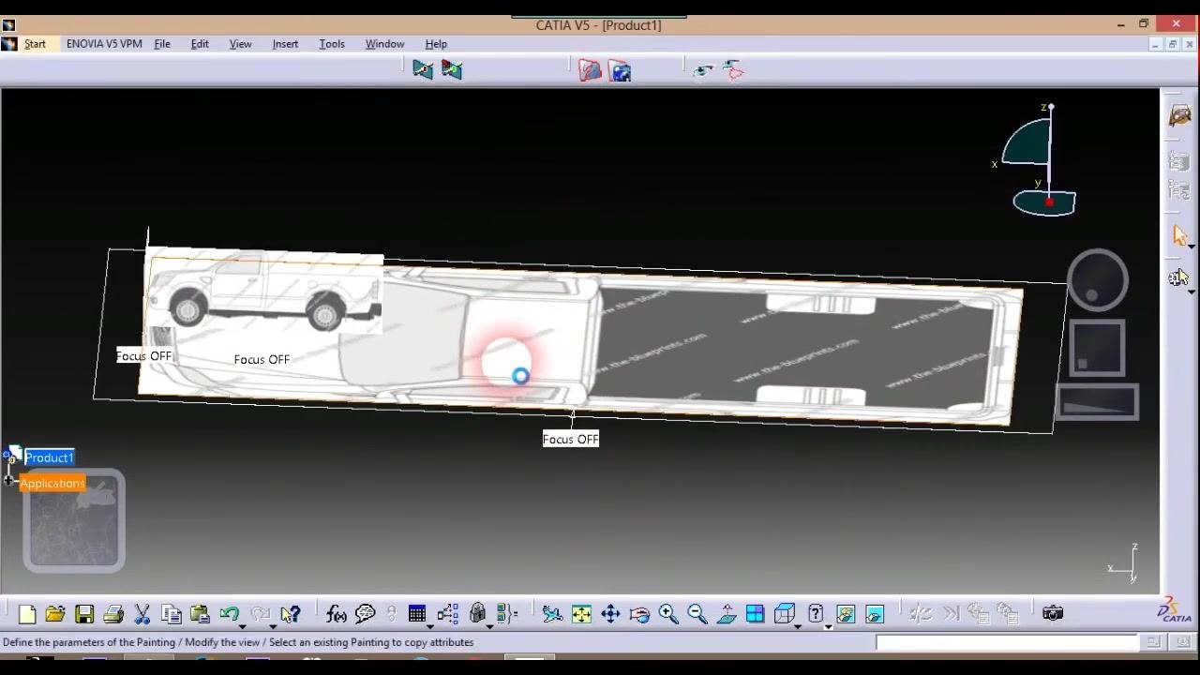Create multi-view layout with the grid icon
The width and height of the screenshot is (1200, 675).
[x=755, y=614]
